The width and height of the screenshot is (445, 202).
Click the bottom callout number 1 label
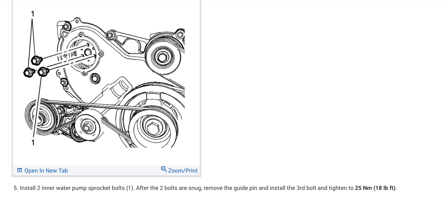33,142
